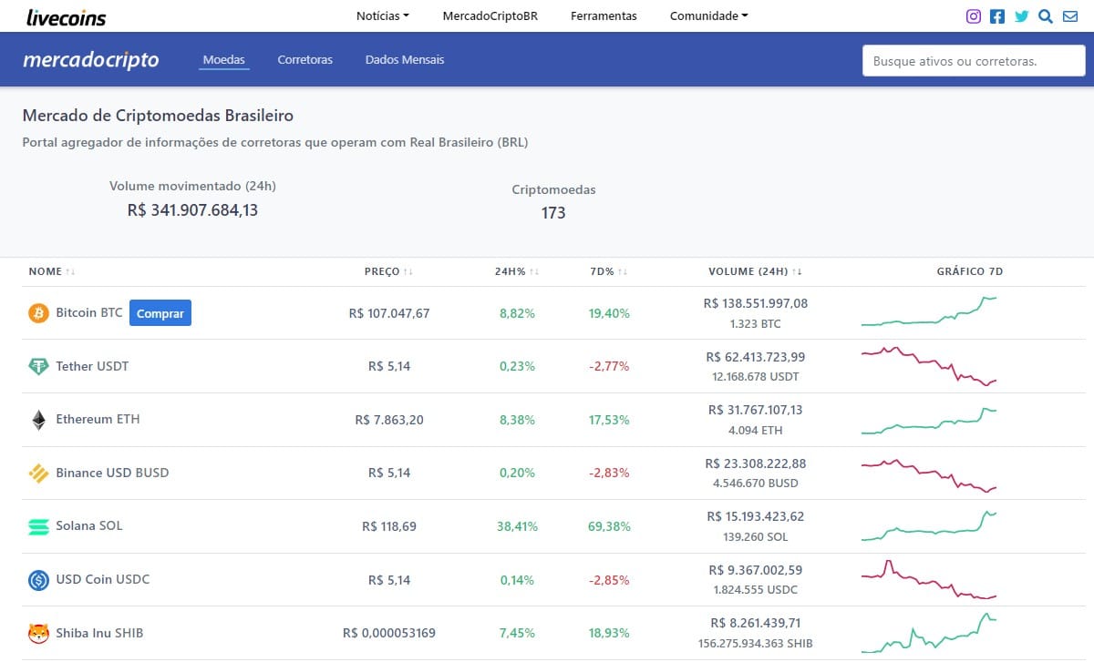Click the Comprar button for Bitcoin
Screen dimensions: 1094x662
tap(160, 313)
